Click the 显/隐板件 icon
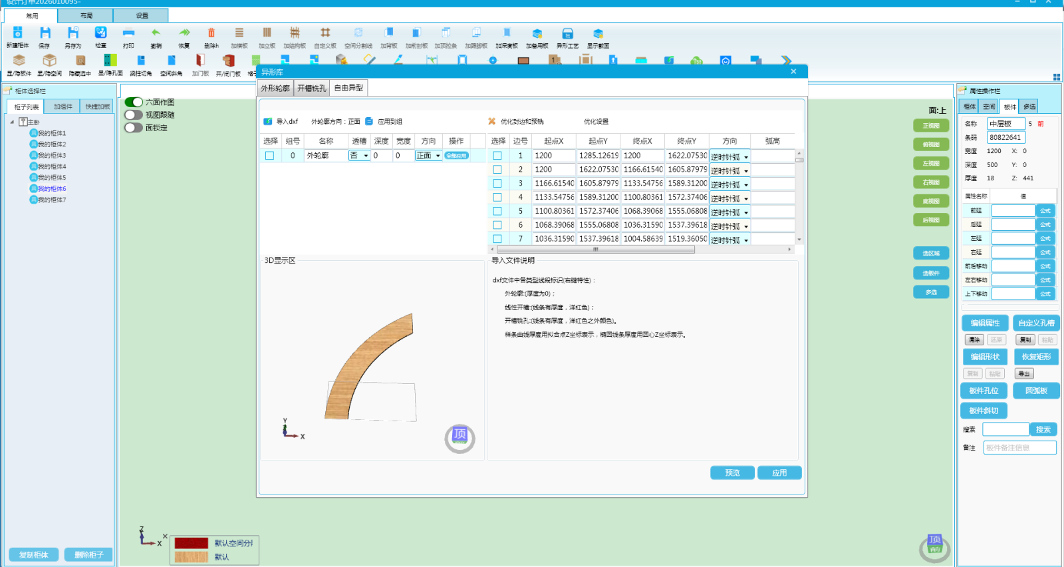The height and width of the screenshot is (567, 1064). point(19,61)
